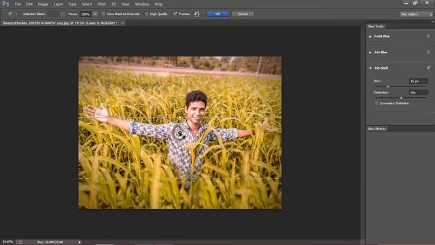Disable the Tilt-Shift checkbox

pyautogui.click(x=428, y=68)
